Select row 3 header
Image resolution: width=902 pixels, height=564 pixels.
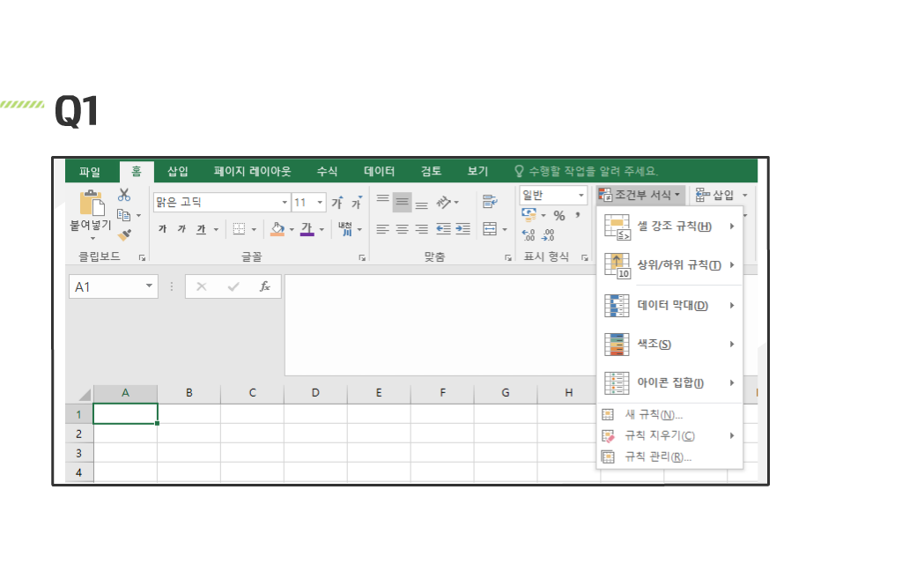(x=78, y=454)
